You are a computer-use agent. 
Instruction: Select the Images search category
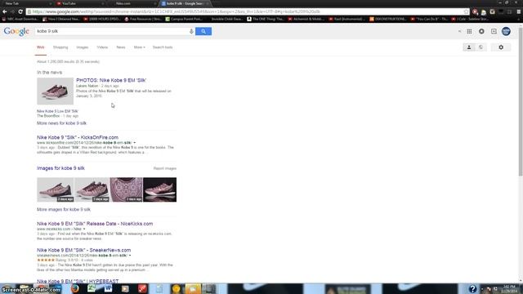(x=82, y=47)
